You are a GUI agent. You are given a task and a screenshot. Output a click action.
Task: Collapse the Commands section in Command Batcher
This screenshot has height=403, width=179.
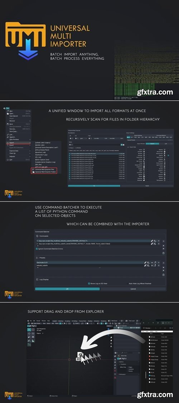pos(37,236)
